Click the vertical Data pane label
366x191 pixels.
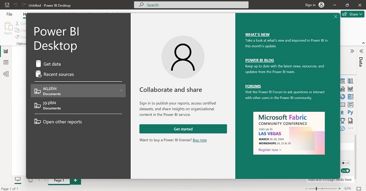point(361,62)
